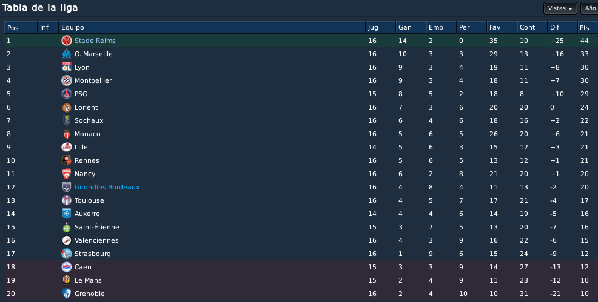This screenshot has height=302, width=598.
Task: Open the Stade Reims team link
Action: [x=95, y=41]
